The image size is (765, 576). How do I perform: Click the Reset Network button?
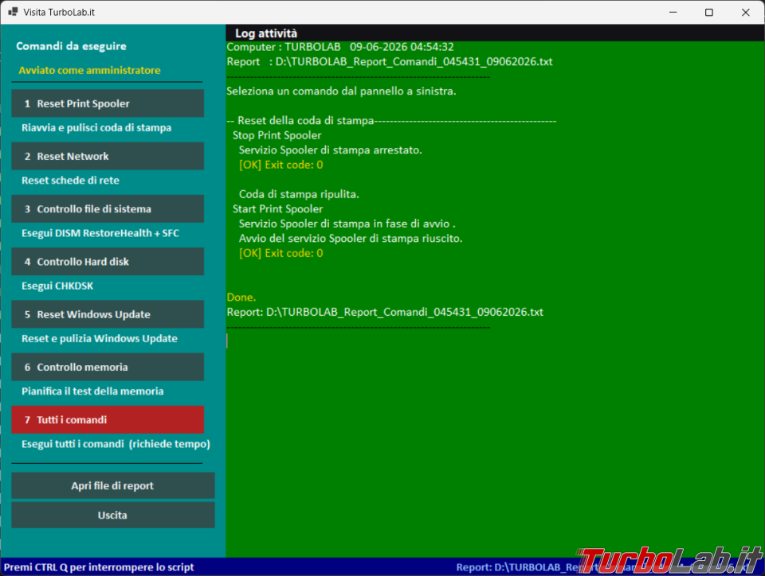[x=108, y=156]
